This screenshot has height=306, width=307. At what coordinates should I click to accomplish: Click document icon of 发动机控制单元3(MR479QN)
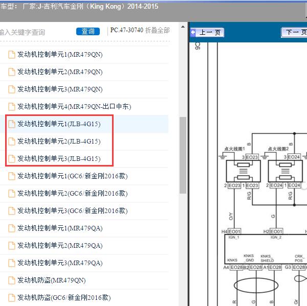(12, 89)
